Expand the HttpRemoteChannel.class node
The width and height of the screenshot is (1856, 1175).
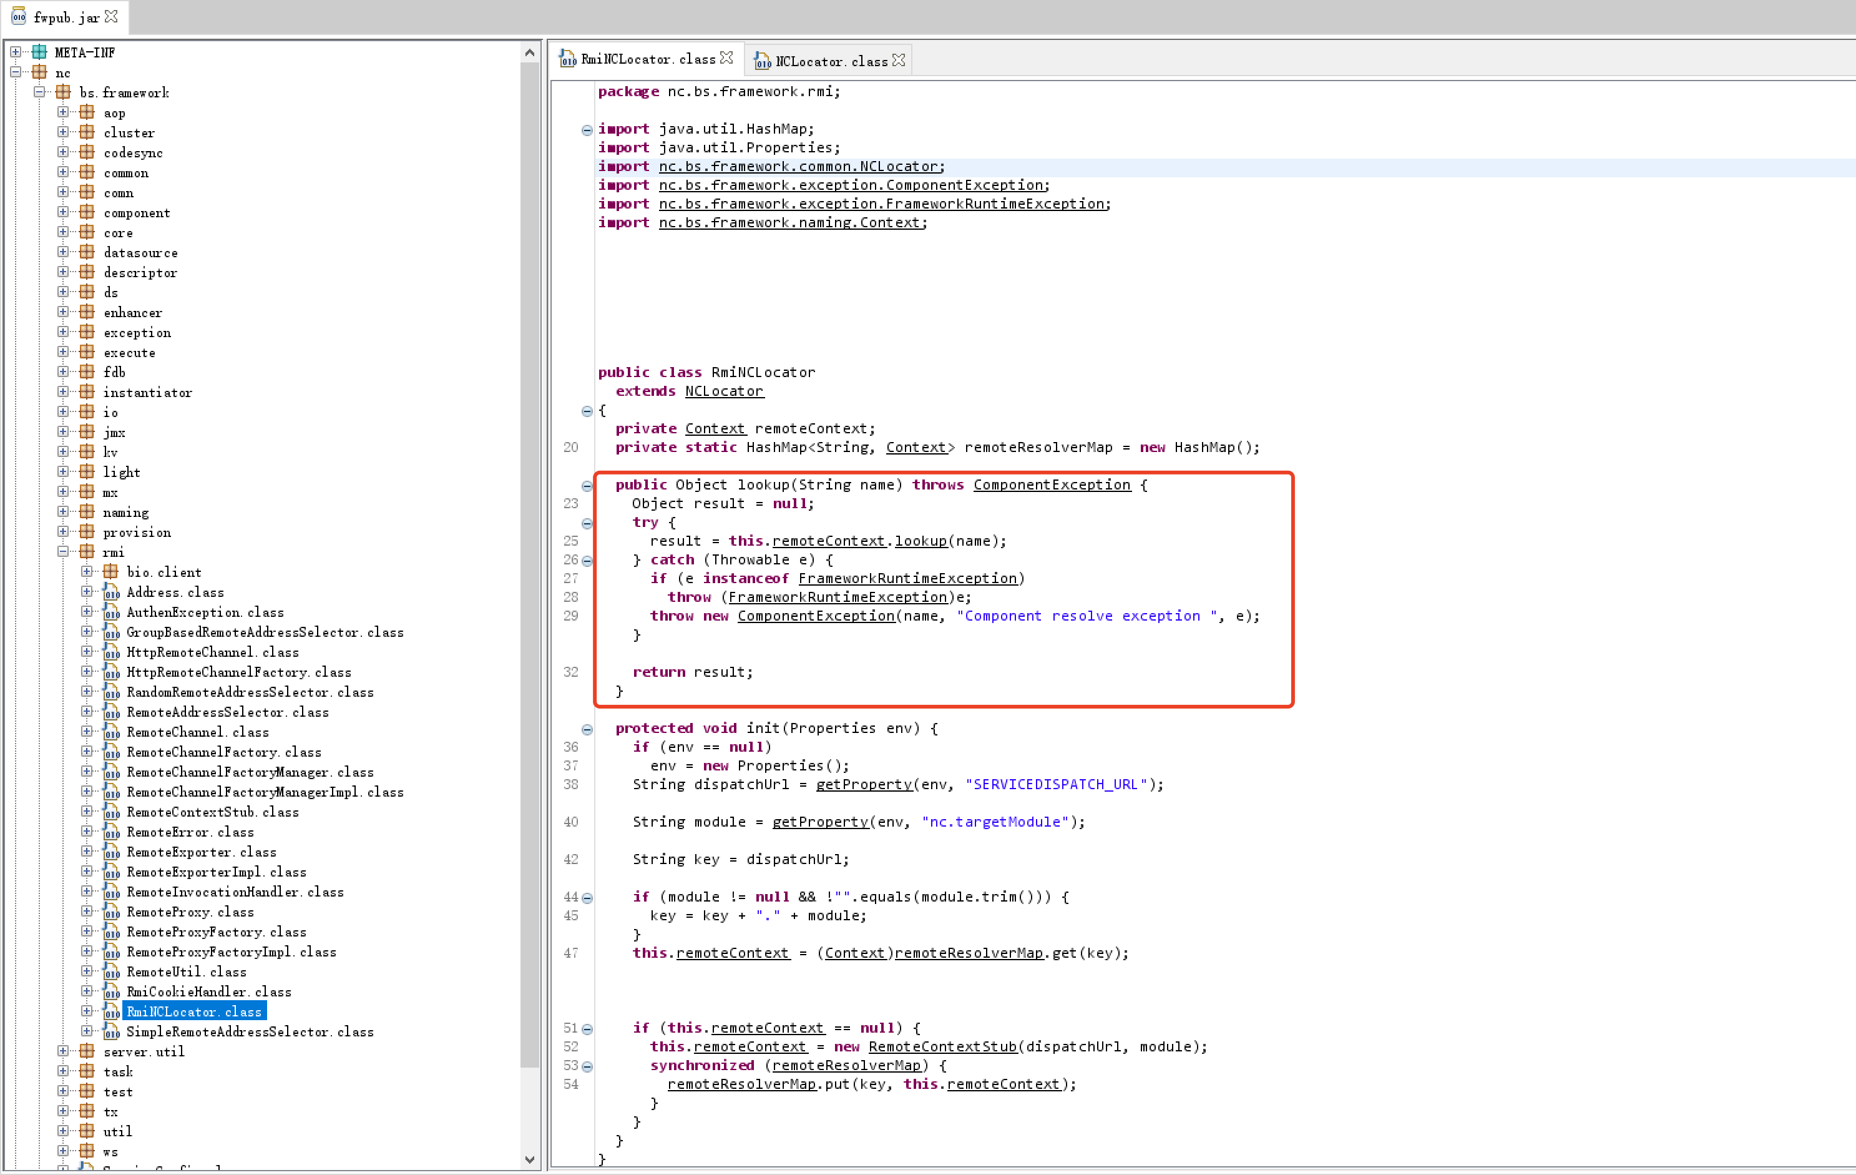pos(87,652)
